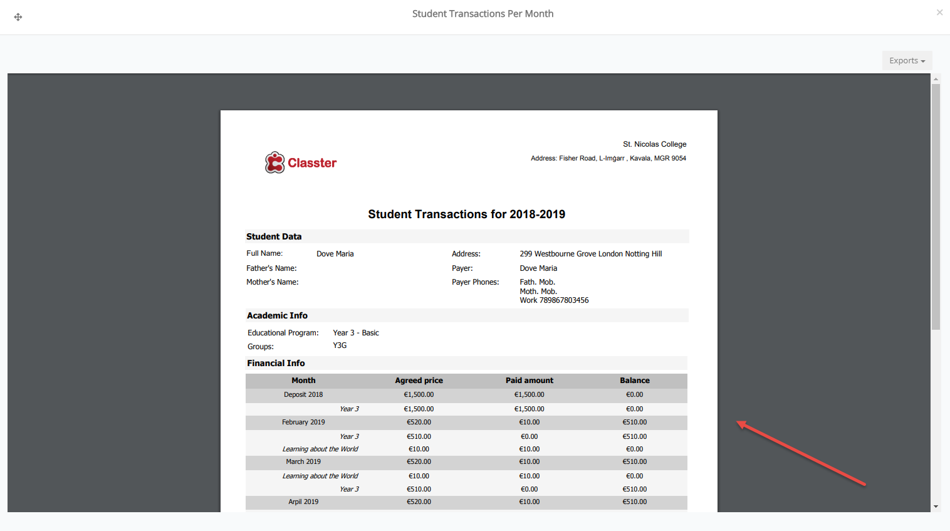Click Deposit 2018 balance €0.00
This screenshot has width=950, height=531.
click(635, 395)
